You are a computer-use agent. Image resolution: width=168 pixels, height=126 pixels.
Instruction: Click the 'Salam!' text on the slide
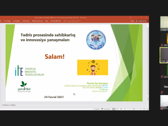click(x=55, y=57)
